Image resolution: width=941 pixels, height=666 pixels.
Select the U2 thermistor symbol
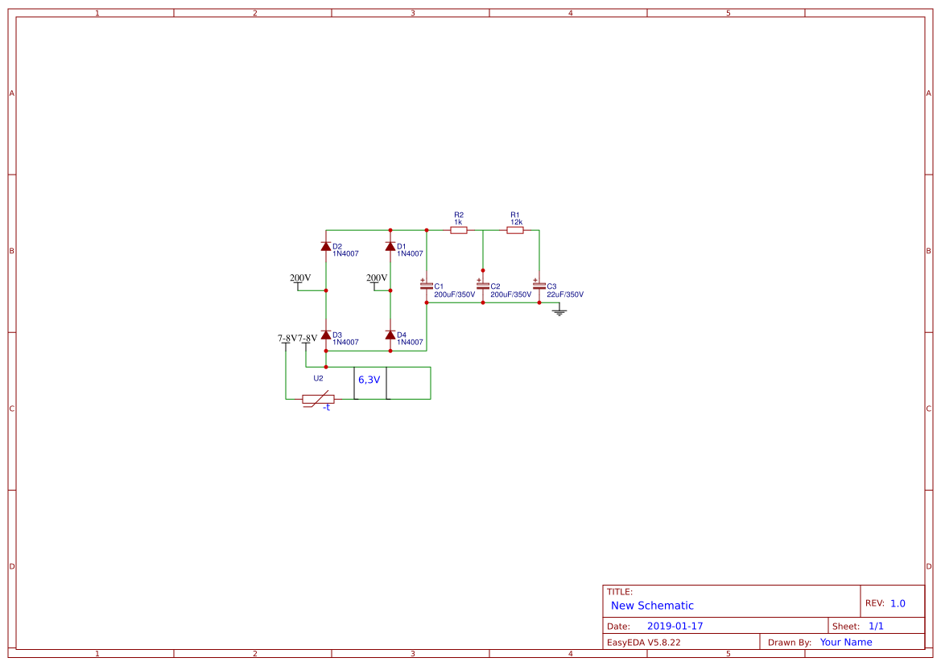click(318, 399)
